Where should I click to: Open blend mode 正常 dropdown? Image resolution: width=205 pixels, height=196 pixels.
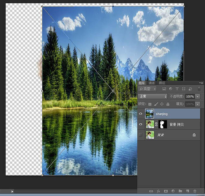point(153,96)
